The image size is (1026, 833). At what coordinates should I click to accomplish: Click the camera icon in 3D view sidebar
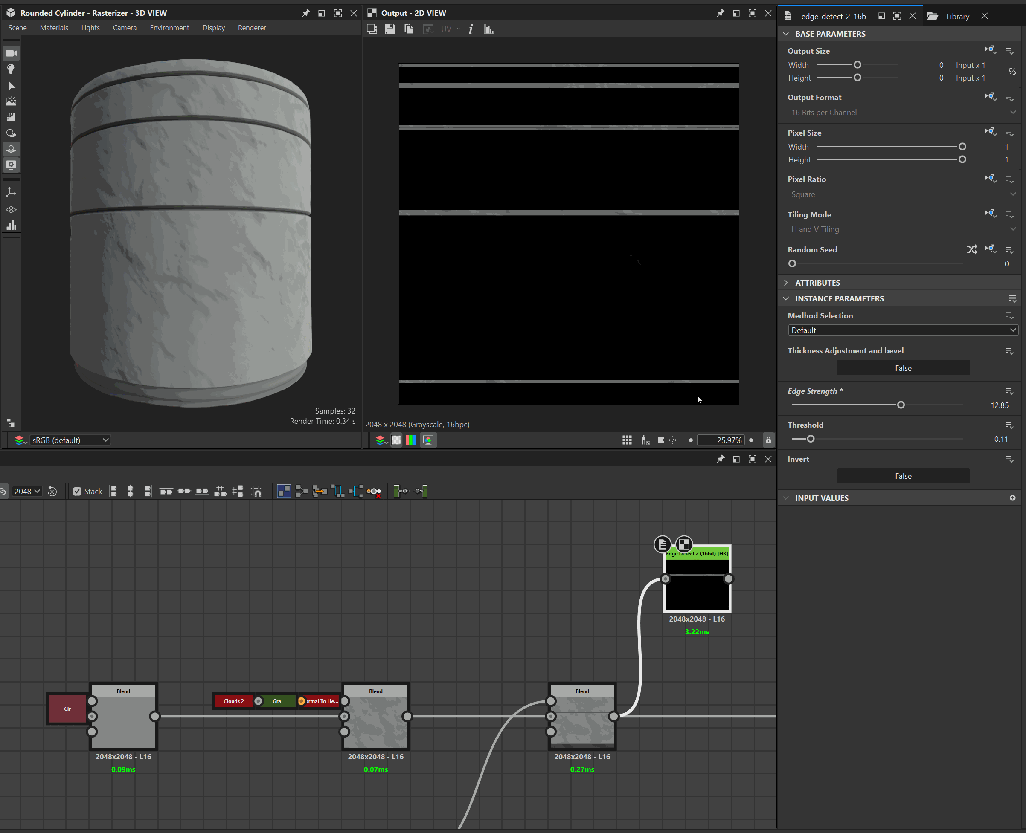11,53
